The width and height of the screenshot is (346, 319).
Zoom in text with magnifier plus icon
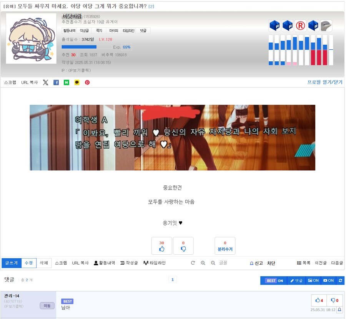203,263
